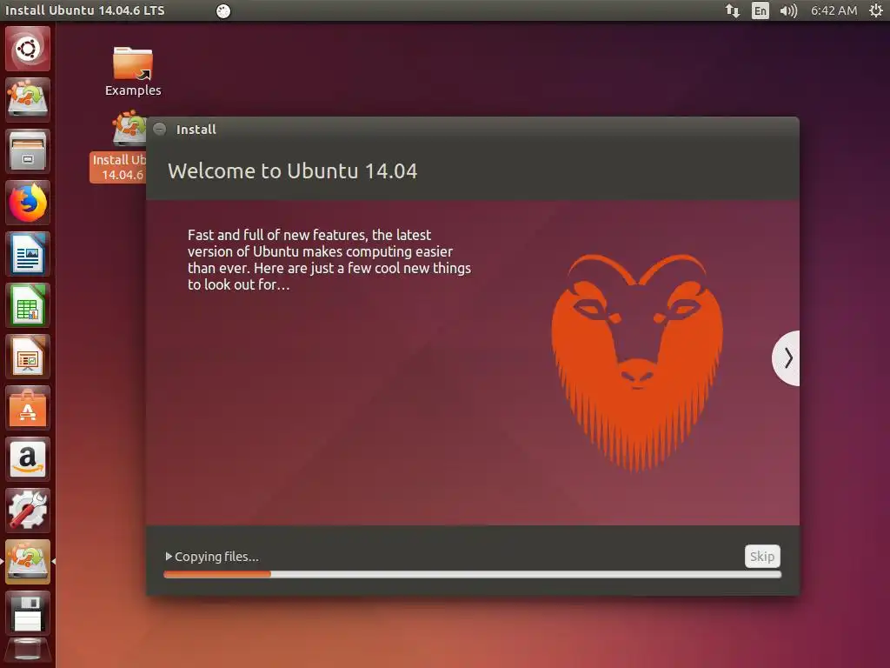Launch LibreOffice Calc spreadsheet

pyautogui.click(x=28, y=305)
